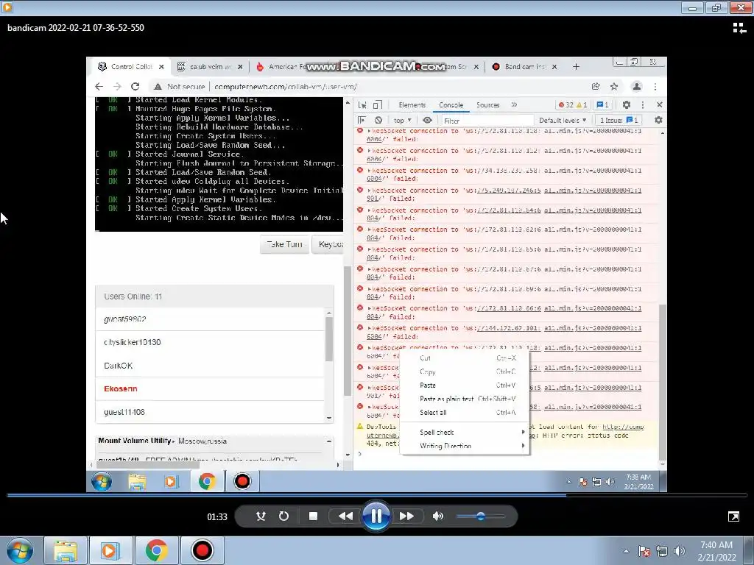Turn on shuffle in the player
Image resolution: width=754 pixels, height=565 pixels.
click(x=261, y=516)
